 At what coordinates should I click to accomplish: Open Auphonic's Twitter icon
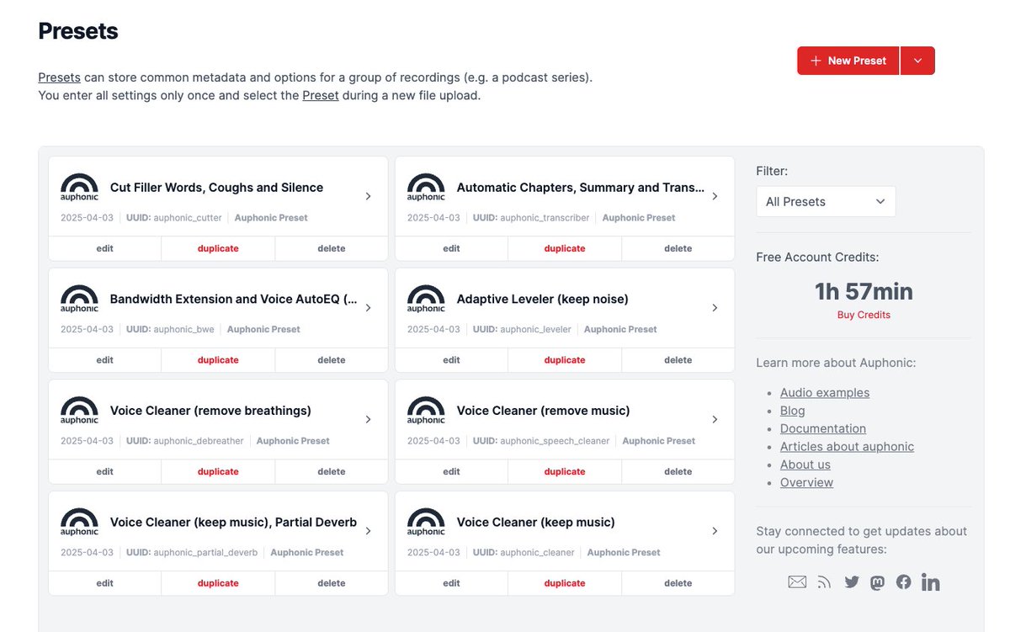point(851,582)
